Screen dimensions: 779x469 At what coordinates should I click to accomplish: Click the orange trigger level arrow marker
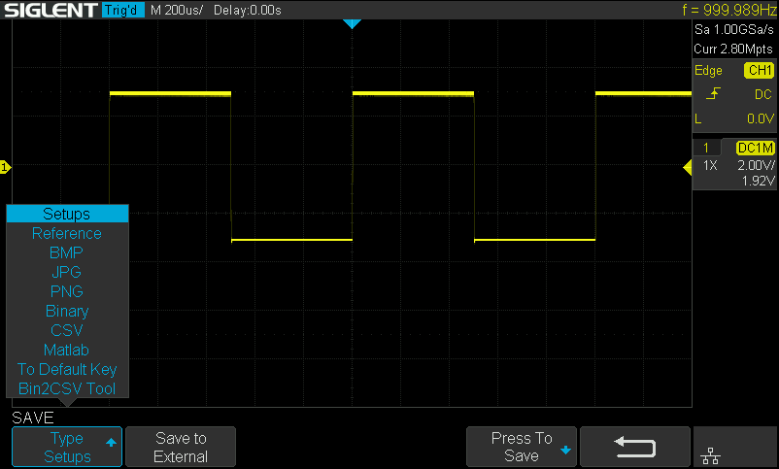click(687, 168)
